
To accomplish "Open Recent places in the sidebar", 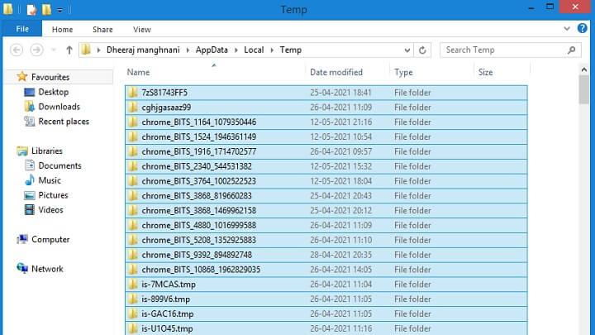I will click(64, 122).
